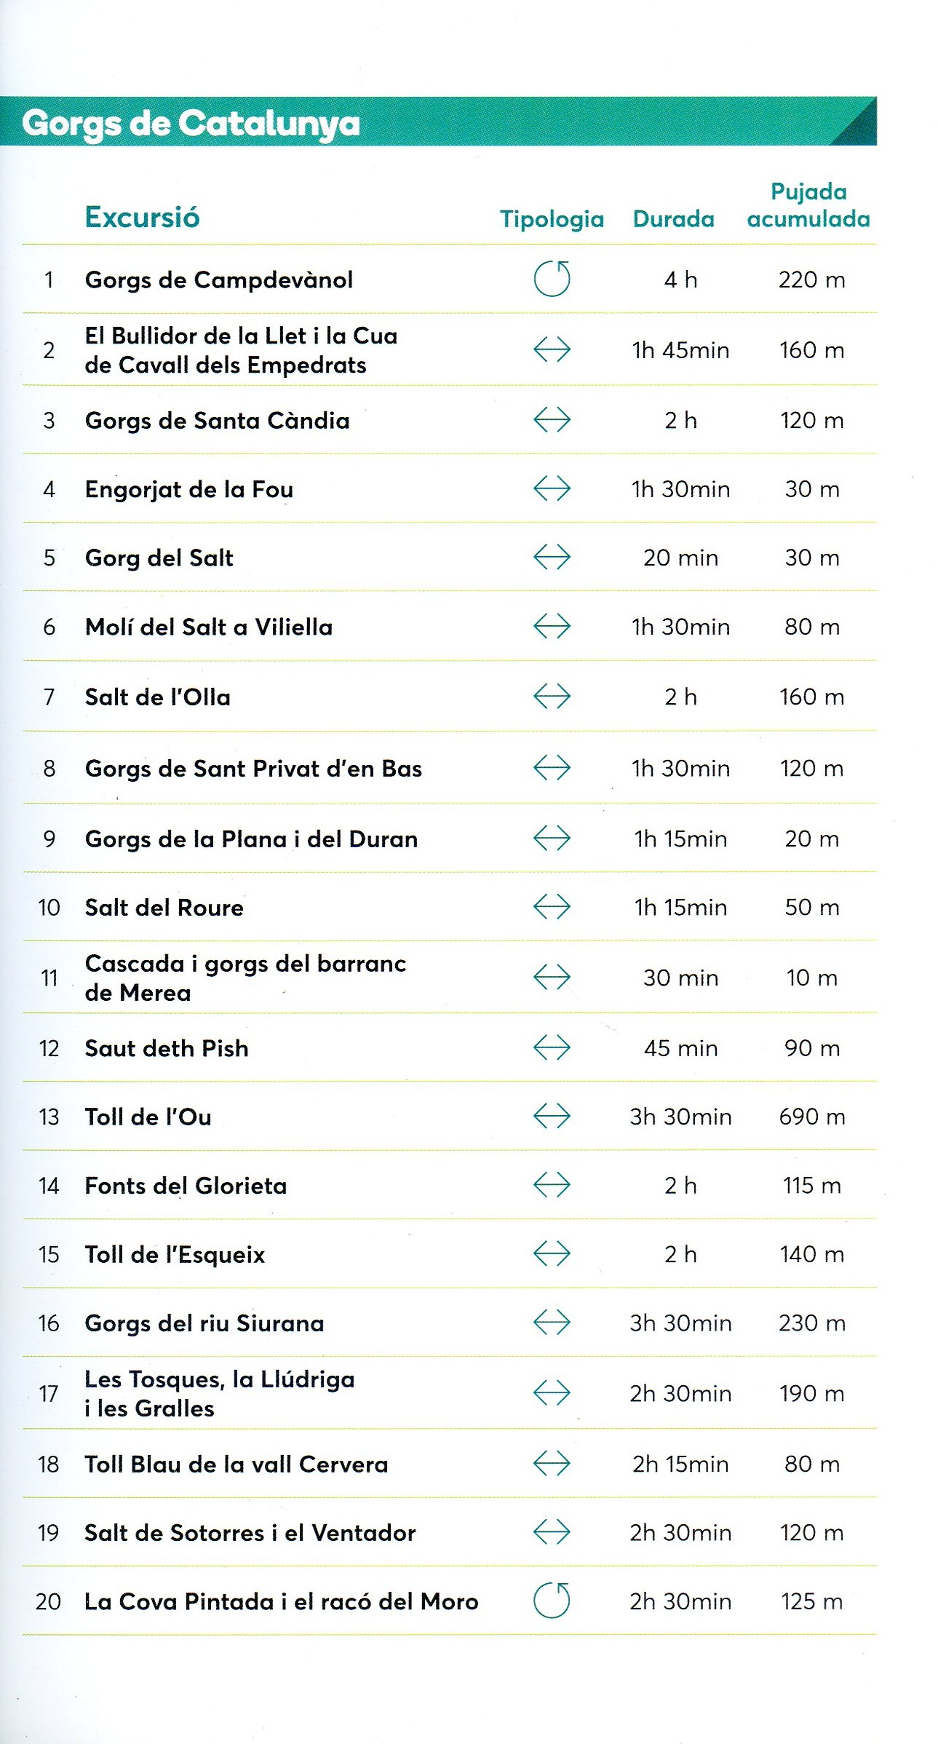This screenshot has height=1744, width=938.
Task: Select the Excursió column header
Action: pyautogui.click(x=142, y=217)
